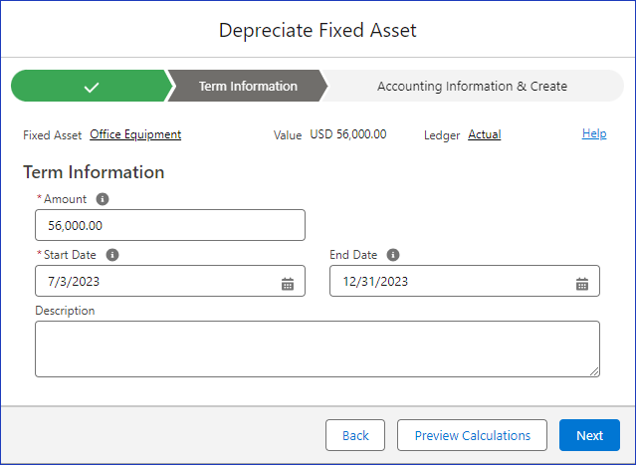Click the Start Date input field
The width and height of the screenshot is (636, 465).
pos(170,281)
